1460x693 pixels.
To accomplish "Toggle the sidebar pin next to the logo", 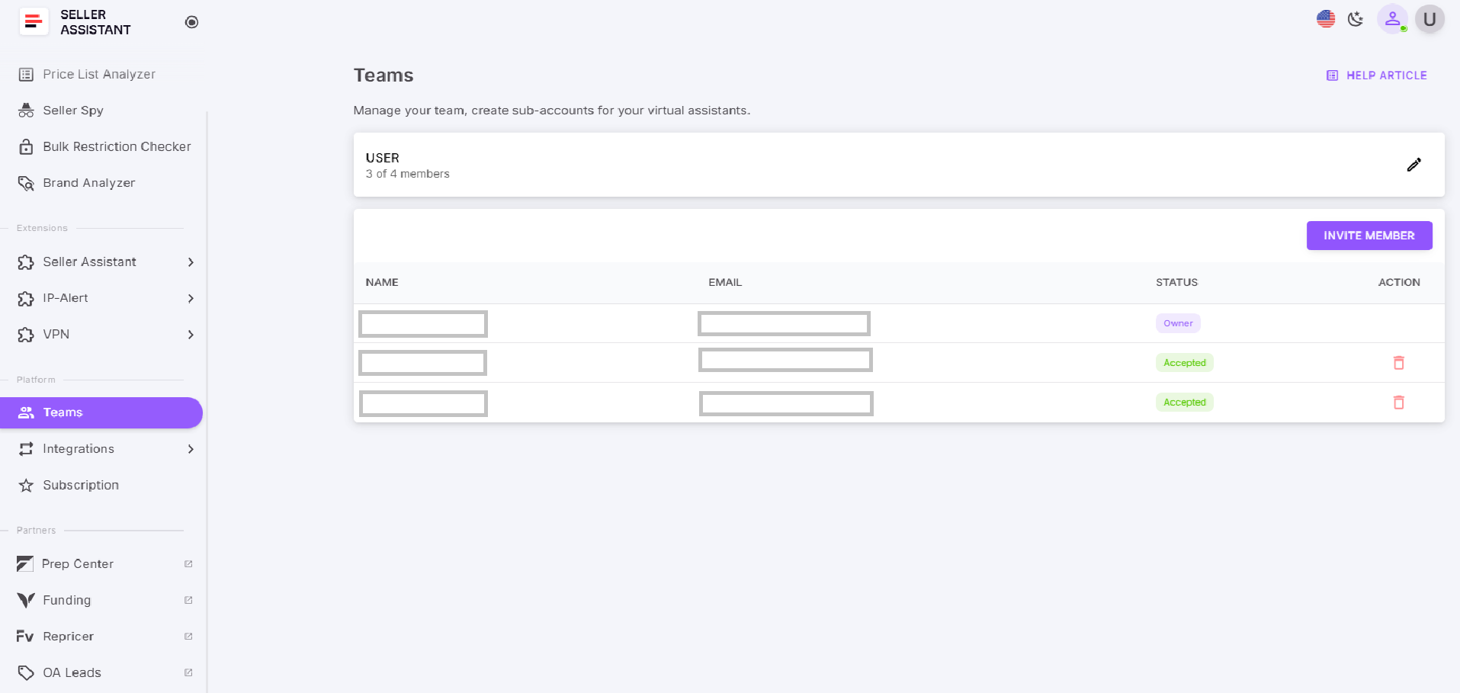I will pos(191,22).
